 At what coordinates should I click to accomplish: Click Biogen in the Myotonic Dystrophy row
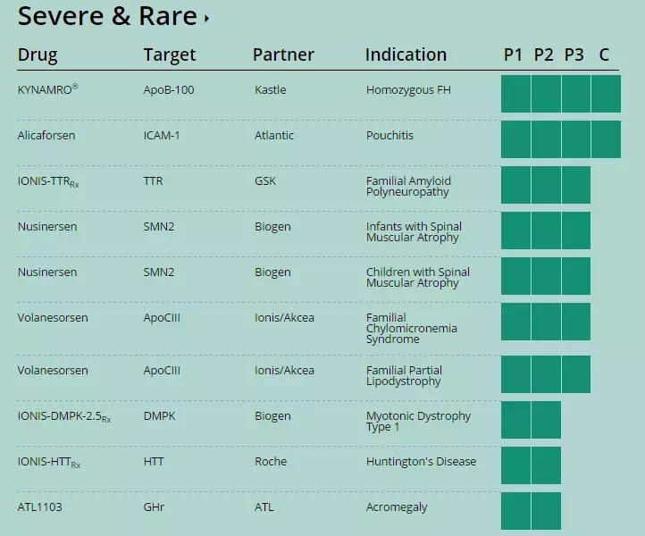tap(272, 416)
